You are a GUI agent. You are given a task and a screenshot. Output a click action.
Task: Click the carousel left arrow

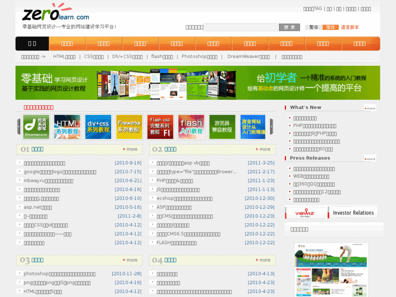tap(19, 126)
